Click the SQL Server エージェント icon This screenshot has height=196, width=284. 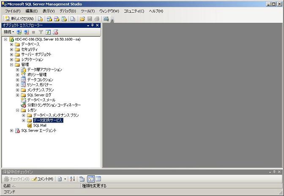(x=17, y=130)
